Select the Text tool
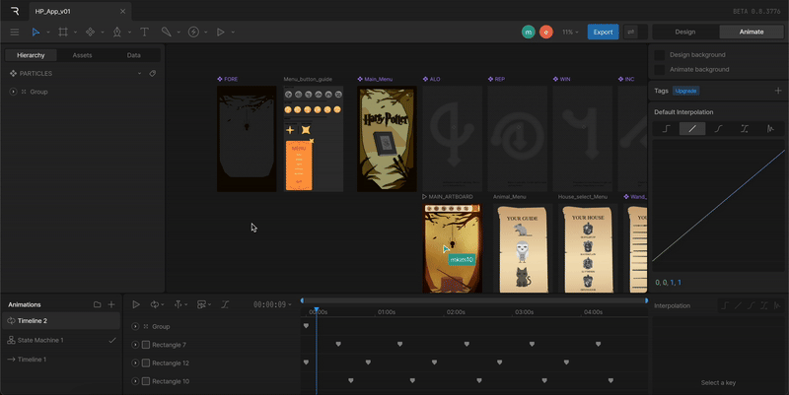 (144, 33)
